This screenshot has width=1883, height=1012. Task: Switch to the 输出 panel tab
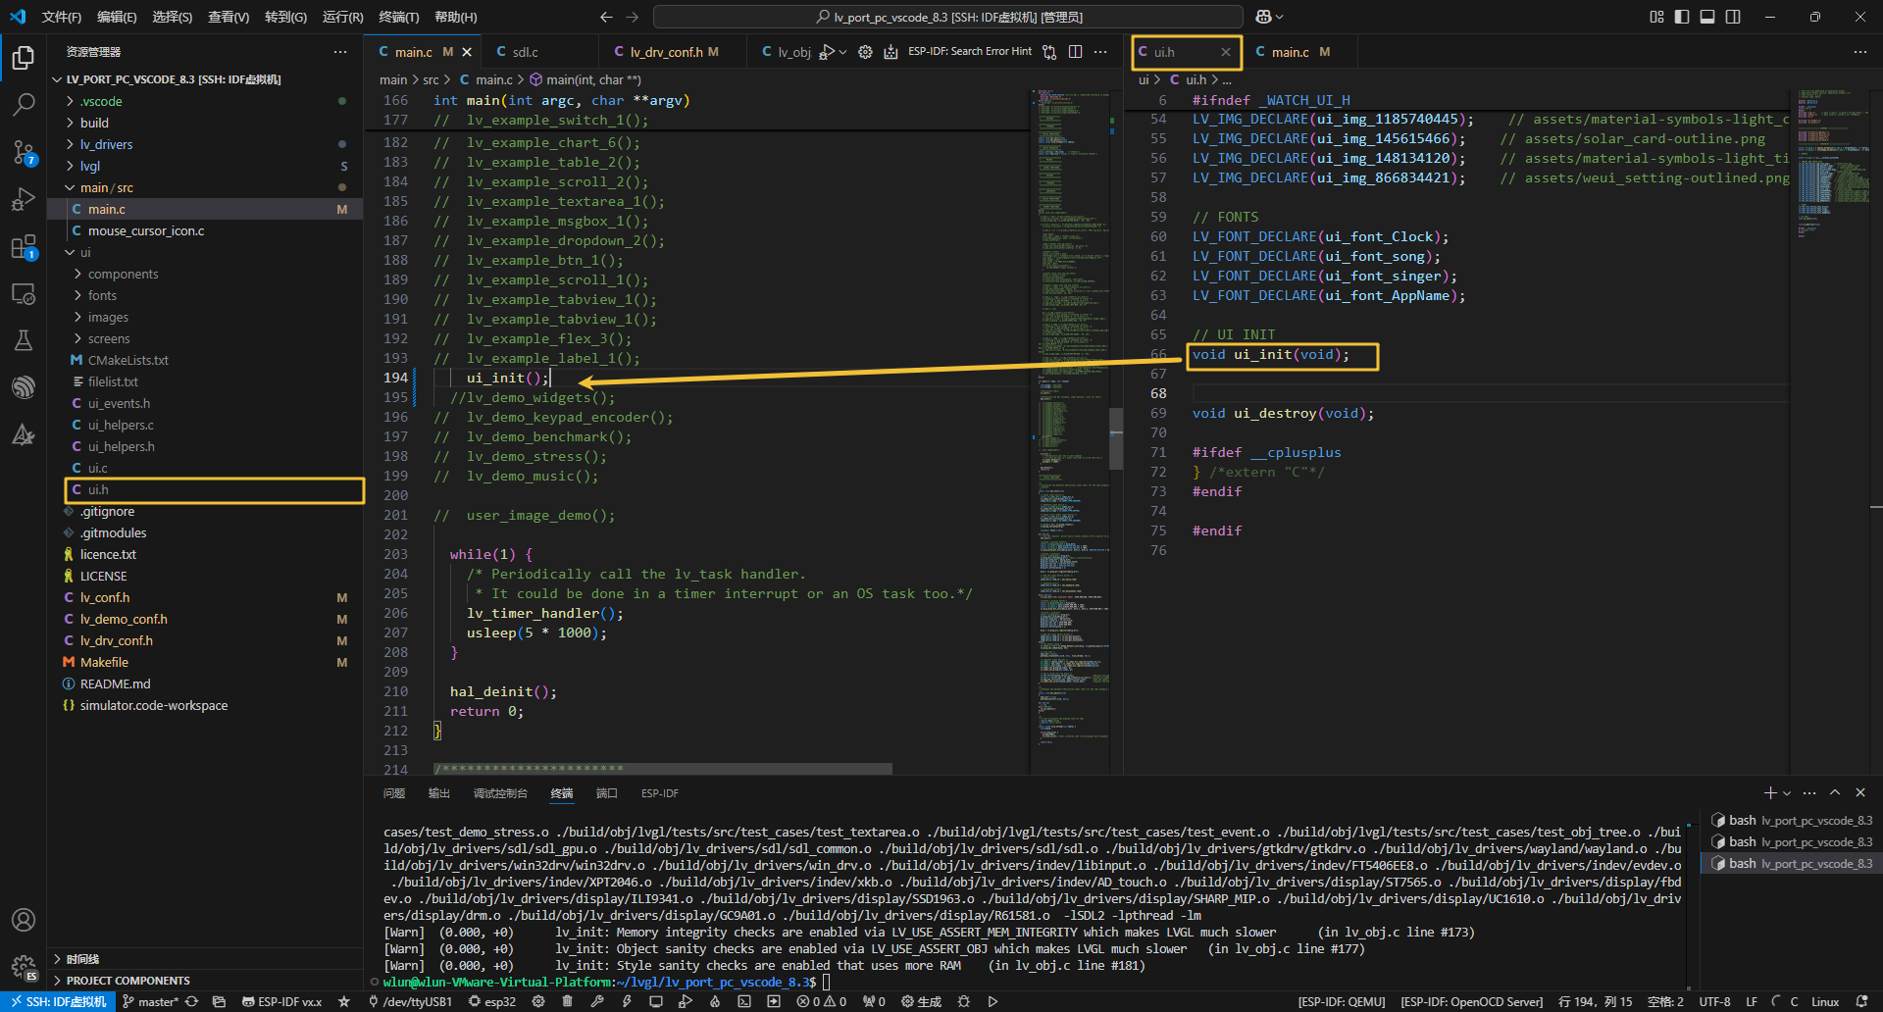pos(439,792)
